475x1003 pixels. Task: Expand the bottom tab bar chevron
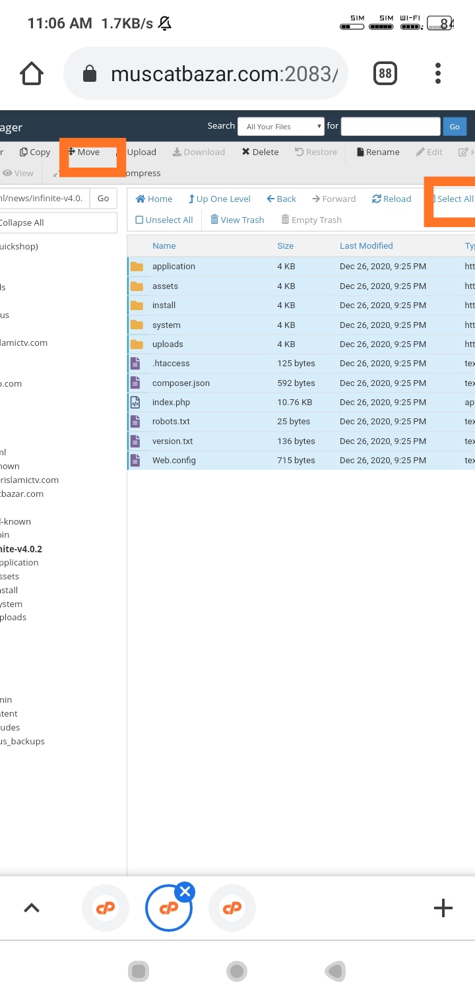32,908
